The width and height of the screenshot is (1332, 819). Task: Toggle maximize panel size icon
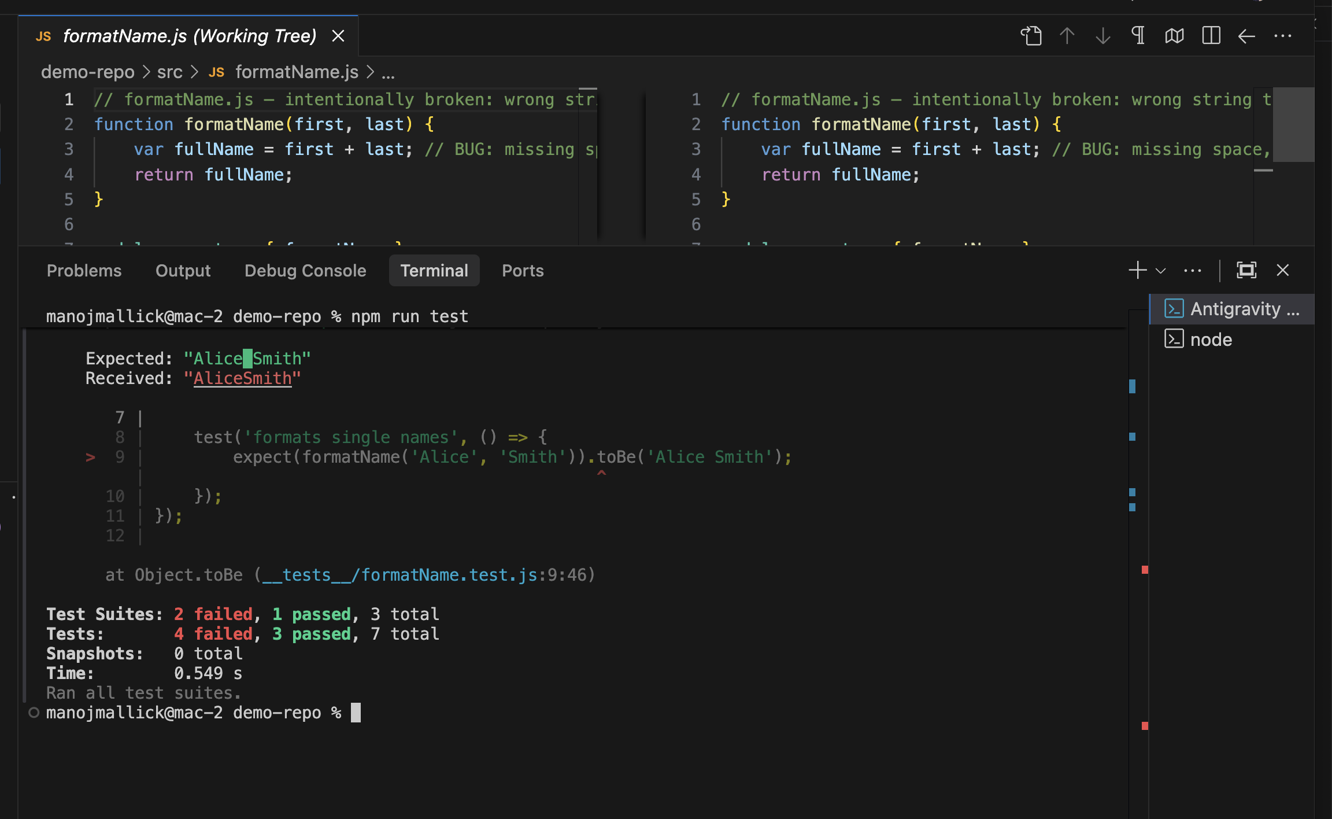(1246, 270)
